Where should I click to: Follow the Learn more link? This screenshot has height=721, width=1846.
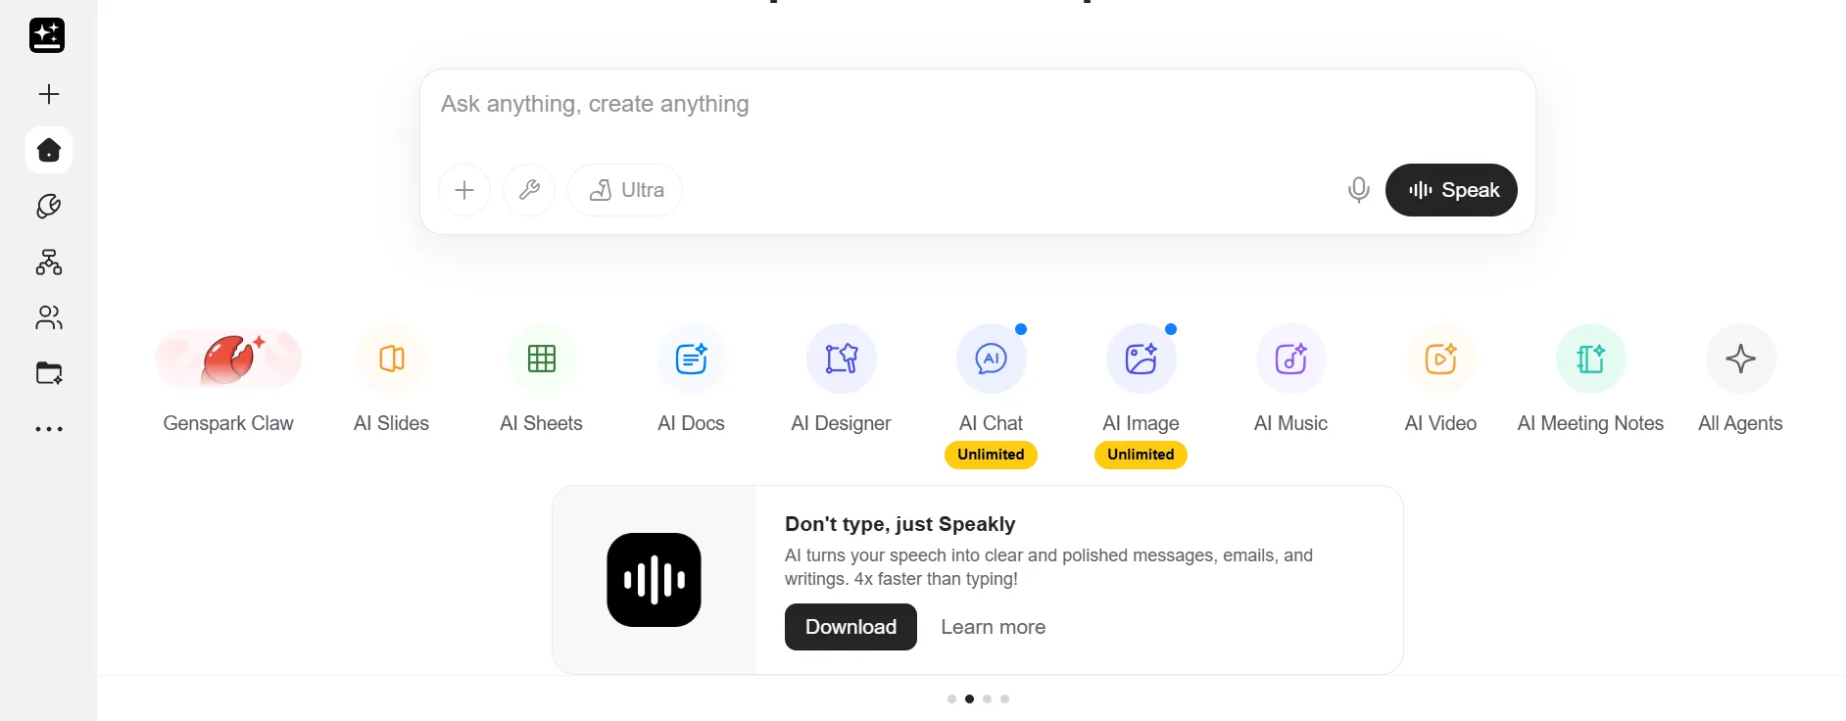(993, 627)
